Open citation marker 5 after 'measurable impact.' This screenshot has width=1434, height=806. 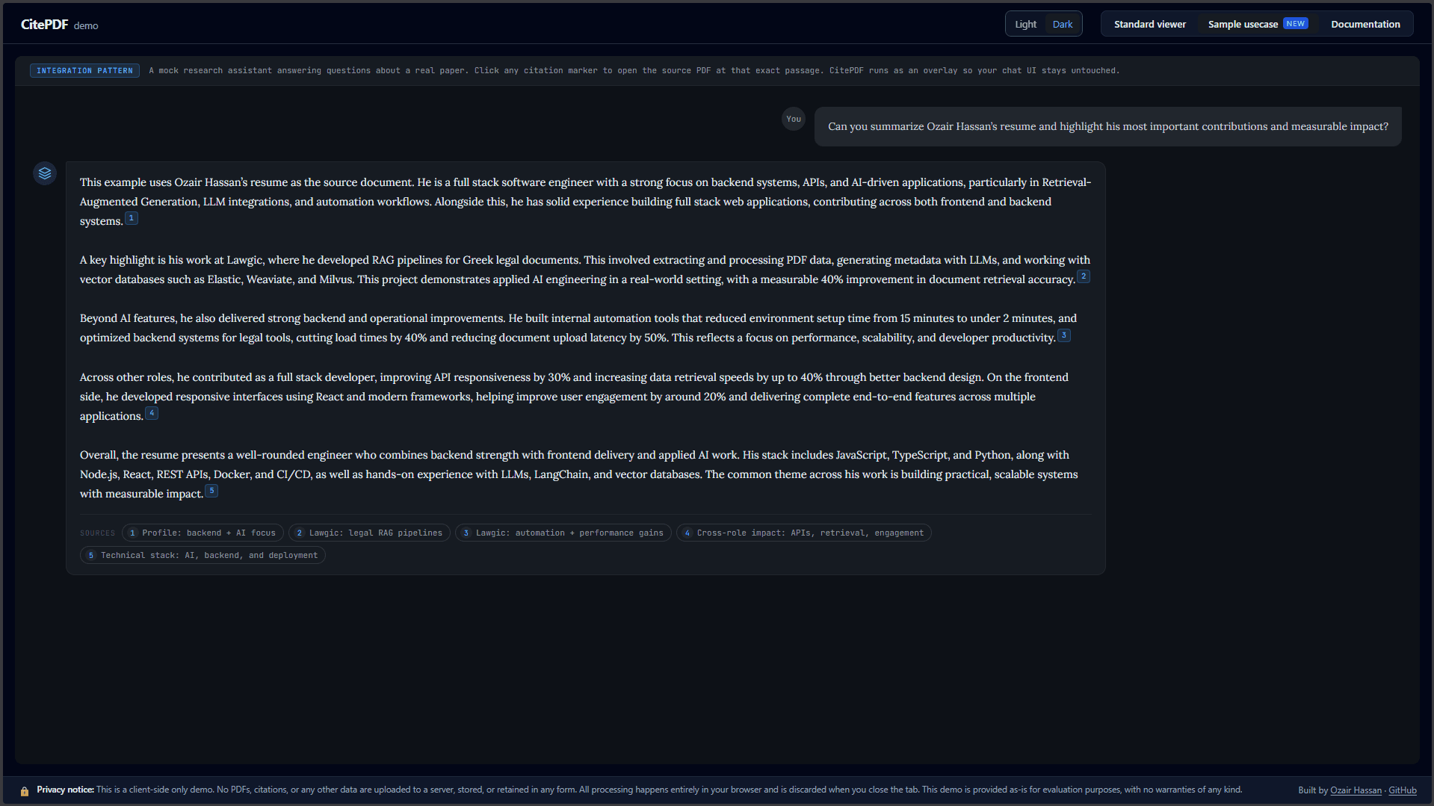tap(211, 491)
